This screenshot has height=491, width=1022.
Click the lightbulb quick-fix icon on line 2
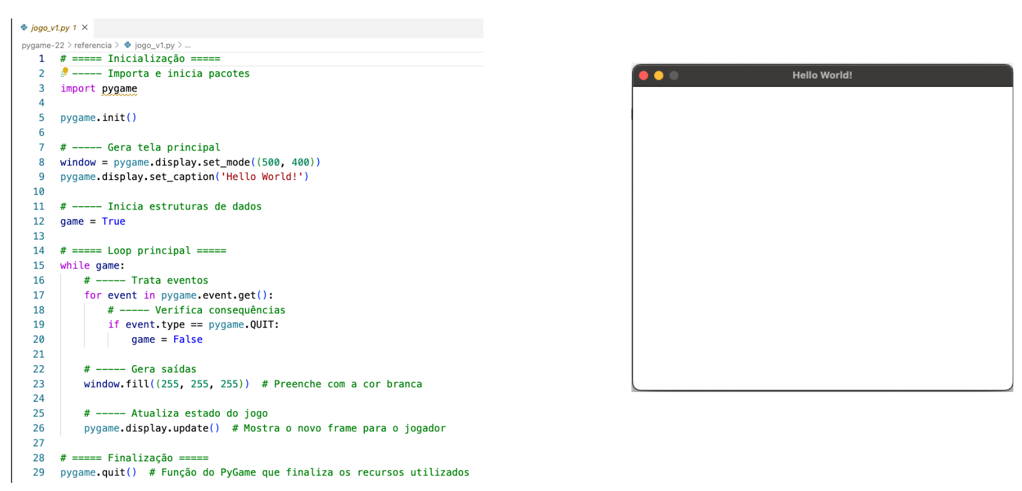point(65,72)
